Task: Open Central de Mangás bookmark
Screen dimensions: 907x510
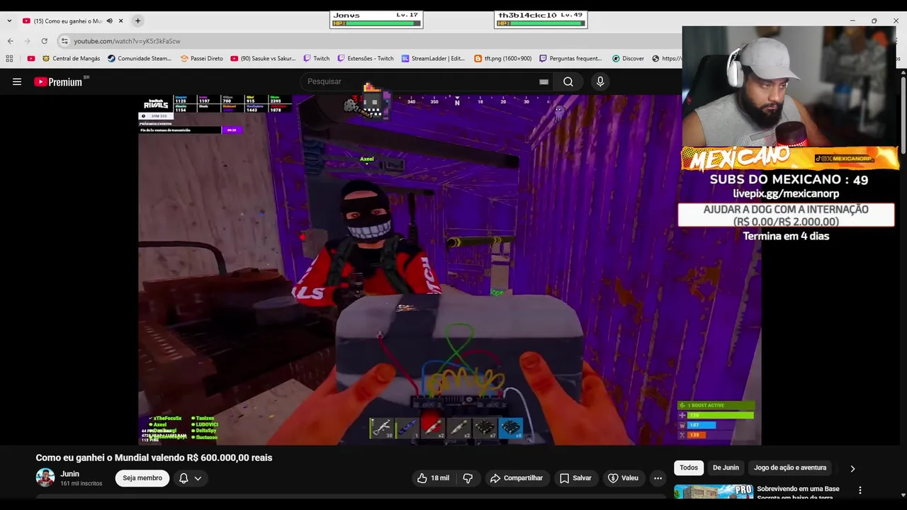Action: point(71,59)
